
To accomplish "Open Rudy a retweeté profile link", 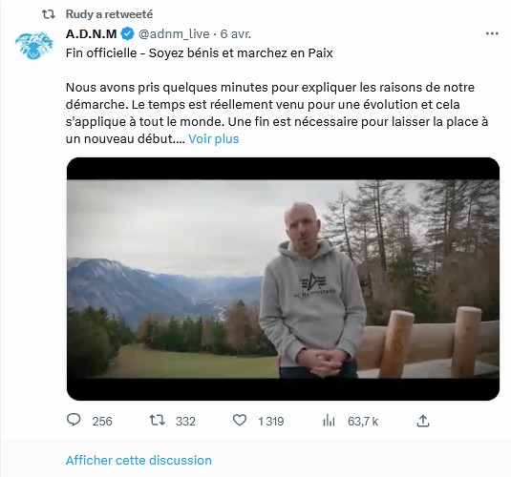I will click(x=109, y=14).
